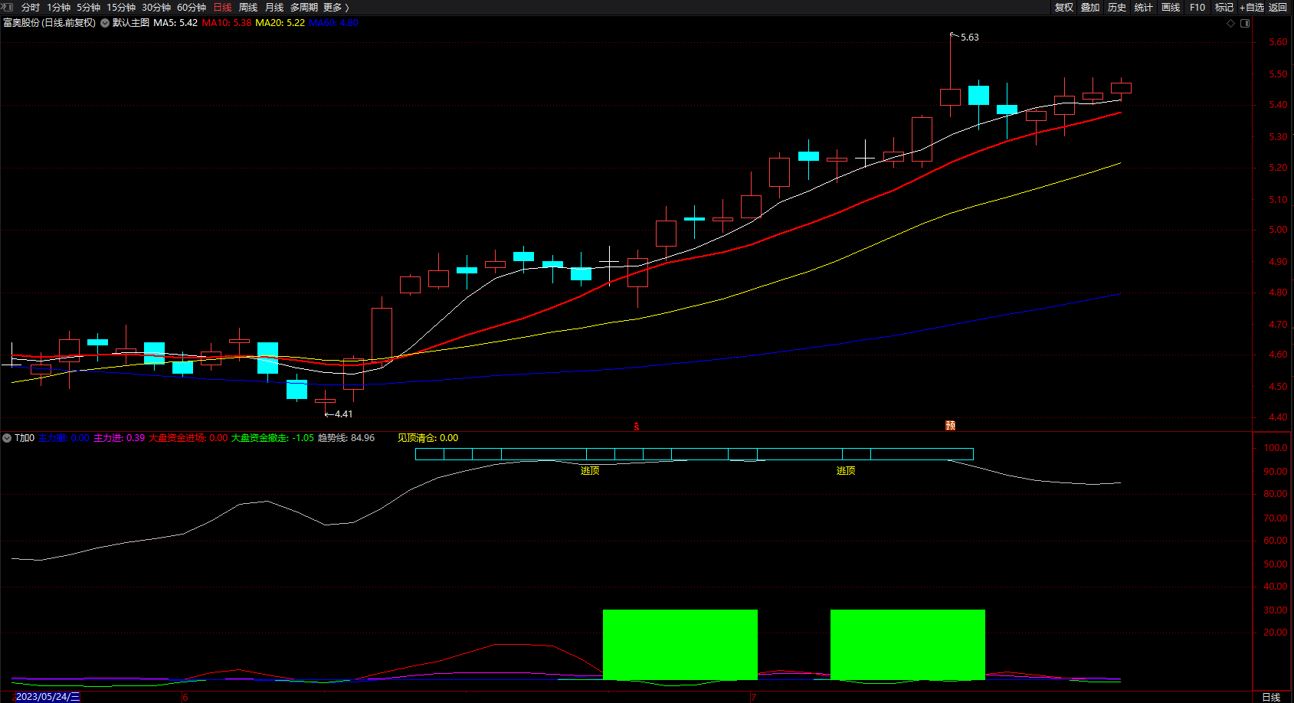
Task: Click the 大盘资金撤走: -1.05 value
Action: pos(273,438)
